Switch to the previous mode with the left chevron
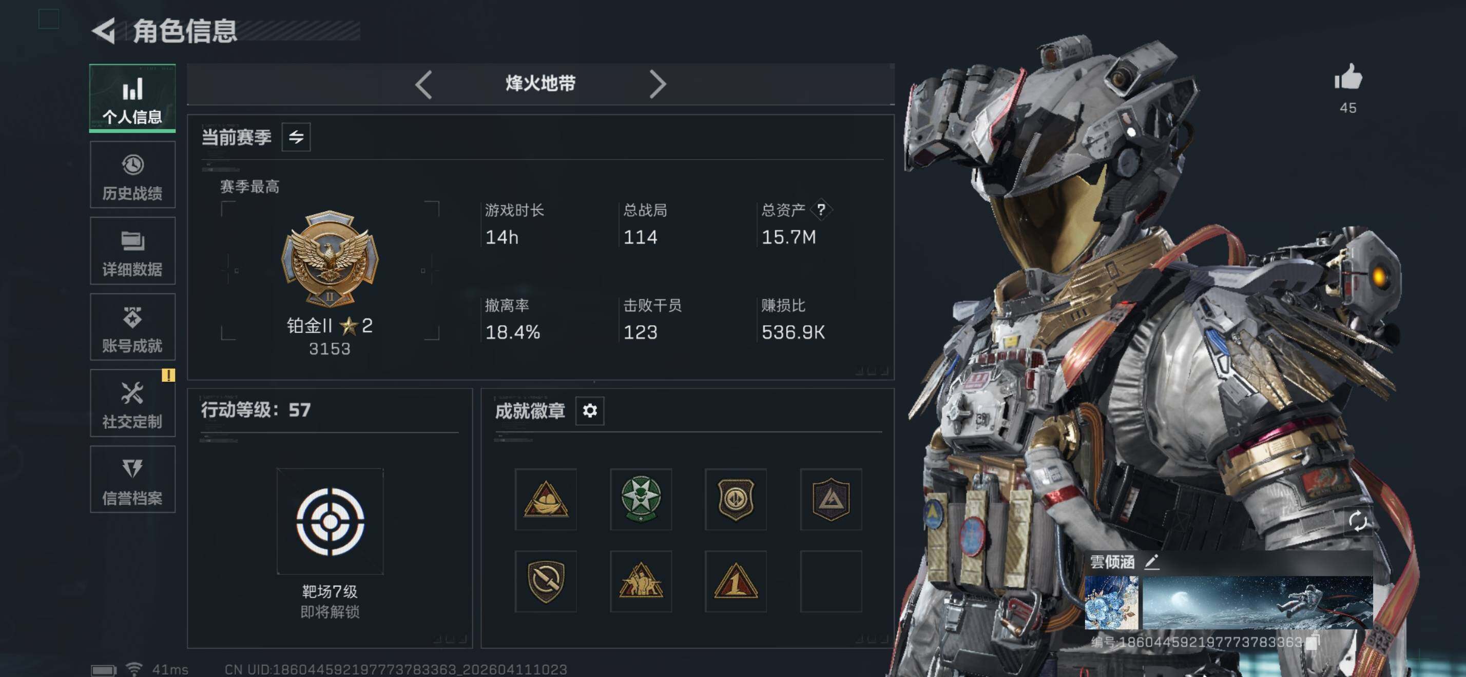 tap(424, 85)
